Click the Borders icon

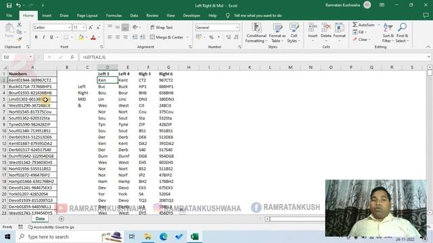[66, 37]
